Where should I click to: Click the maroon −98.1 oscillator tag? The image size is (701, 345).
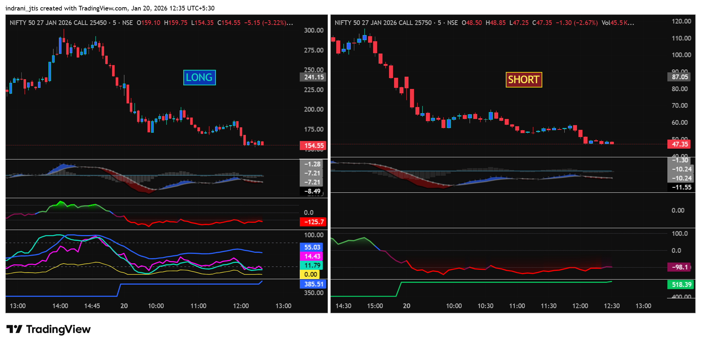click(679, 267)
